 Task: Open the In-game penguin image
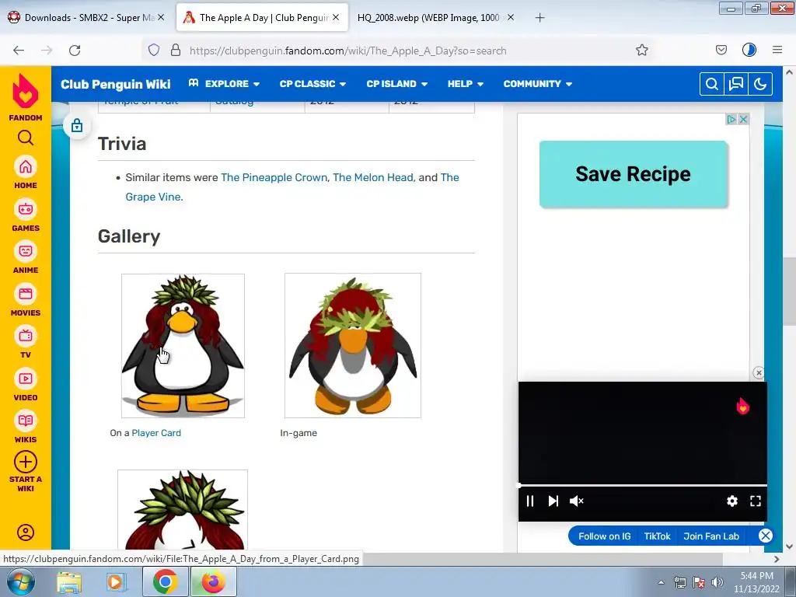[x=353, y=346]
